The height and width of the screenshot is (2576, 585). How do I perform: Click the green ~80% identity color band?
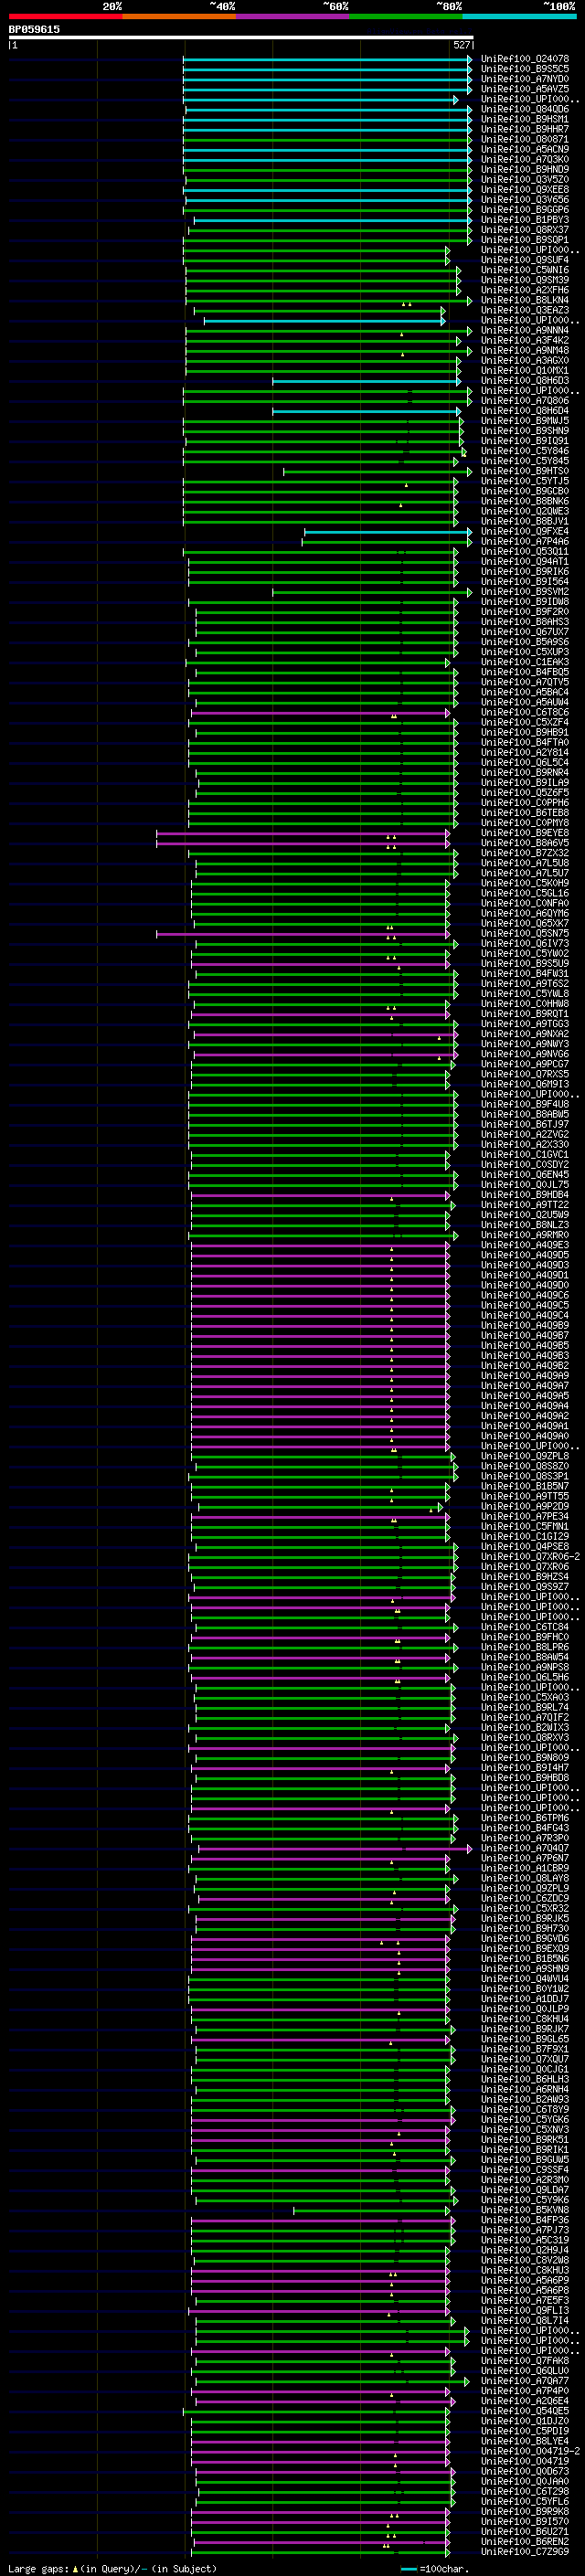406,16
